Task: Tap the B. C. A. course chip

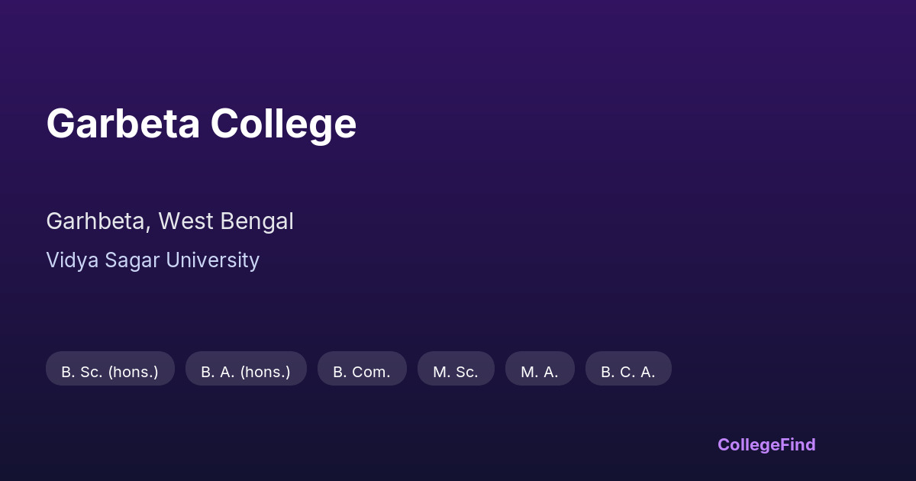Action: tap(628, 372)
